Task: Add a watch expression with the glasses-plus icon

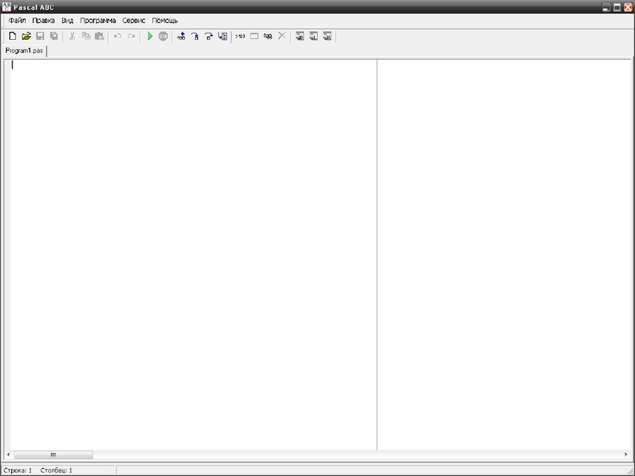Action: [x=182, y=36]
